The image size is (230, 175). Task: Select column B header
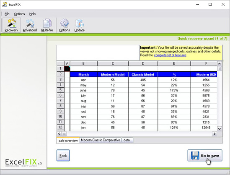click(x=83, y=63)
